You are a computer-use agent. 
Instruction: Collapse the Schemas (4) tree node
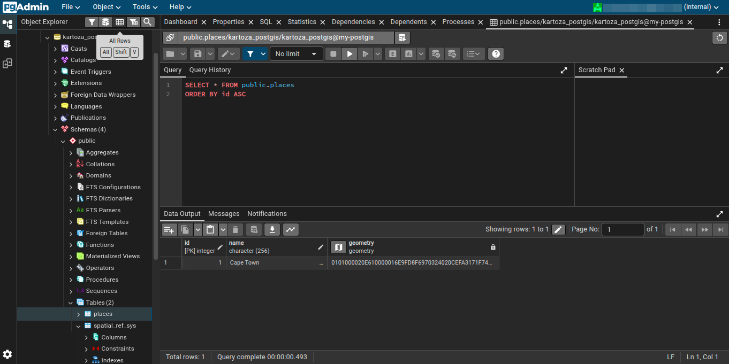click(x=55, y=129)
